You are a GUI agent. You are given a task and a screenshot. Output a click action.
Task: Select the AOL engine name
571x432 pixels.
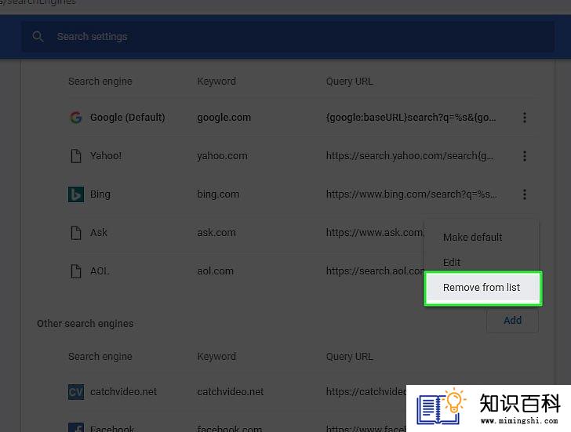pyautogui.click(x=100, y=271)
